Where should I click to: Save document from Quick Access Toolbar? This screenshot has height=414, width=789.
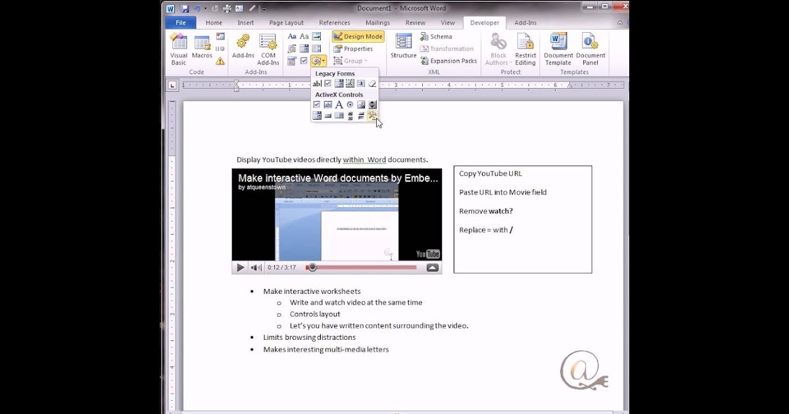coord(185,9)
